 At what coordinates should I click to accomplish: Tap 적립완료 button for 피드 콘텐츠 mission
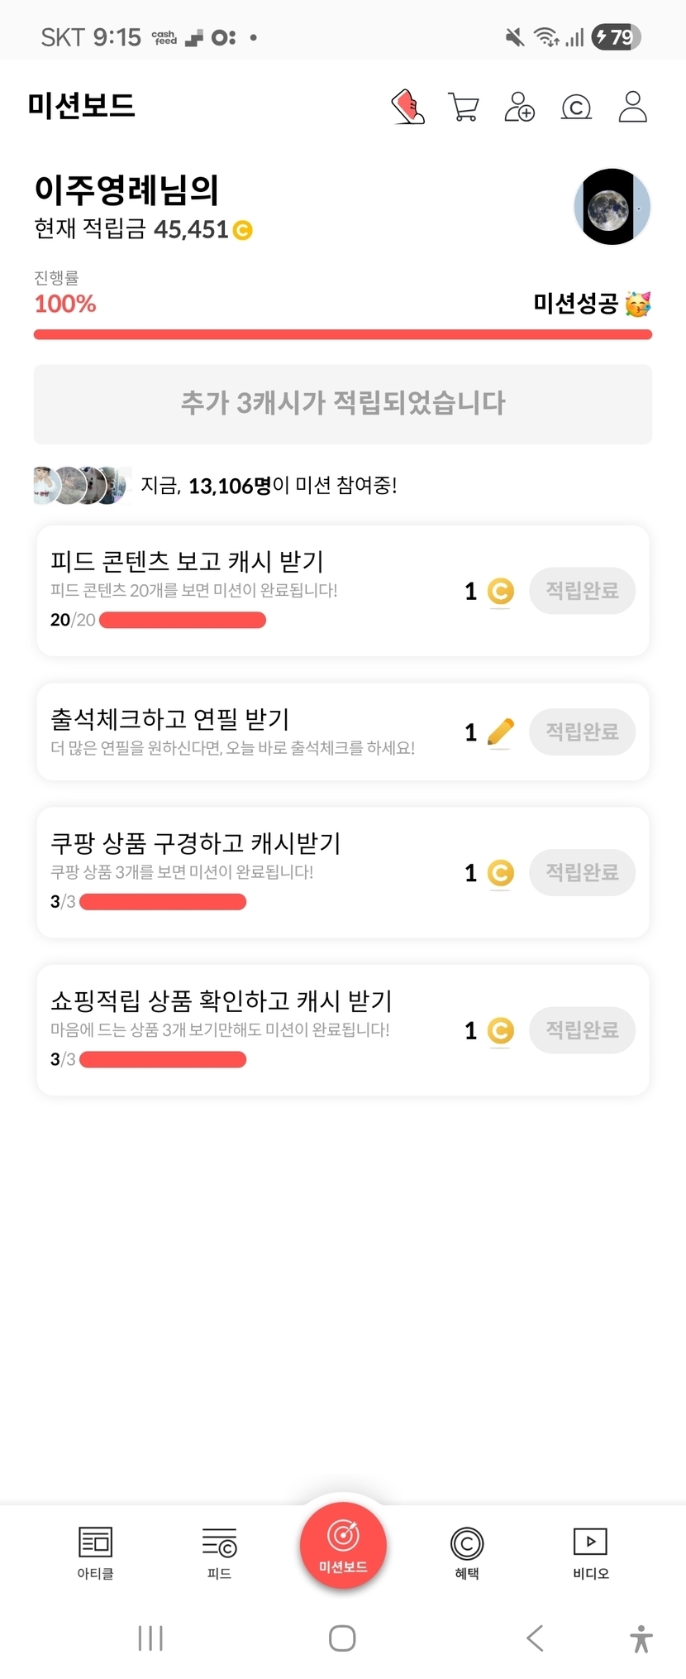click(582, 591)
